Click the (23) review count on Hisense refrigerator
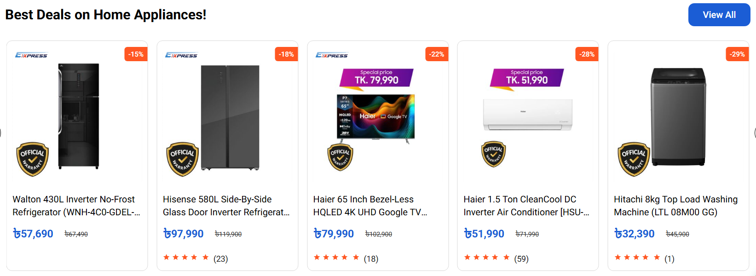The width and height of the screenshot is (756, 276). point(221,258)
